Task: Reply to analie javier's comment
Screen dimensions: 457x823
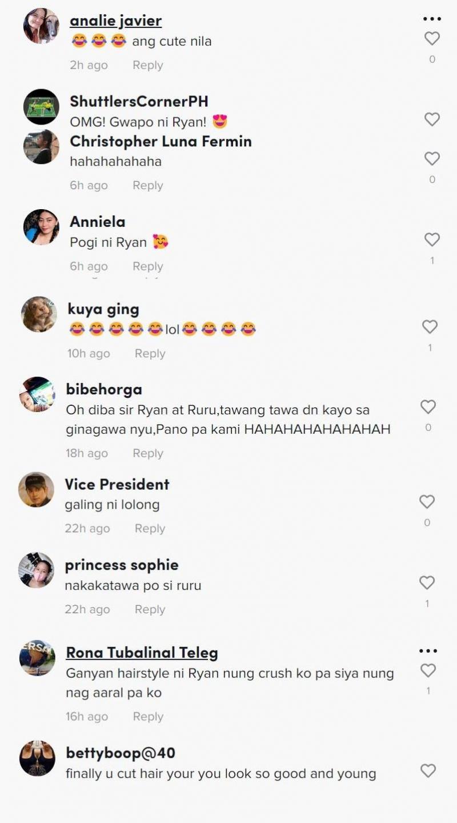Action: click(147, 65)
